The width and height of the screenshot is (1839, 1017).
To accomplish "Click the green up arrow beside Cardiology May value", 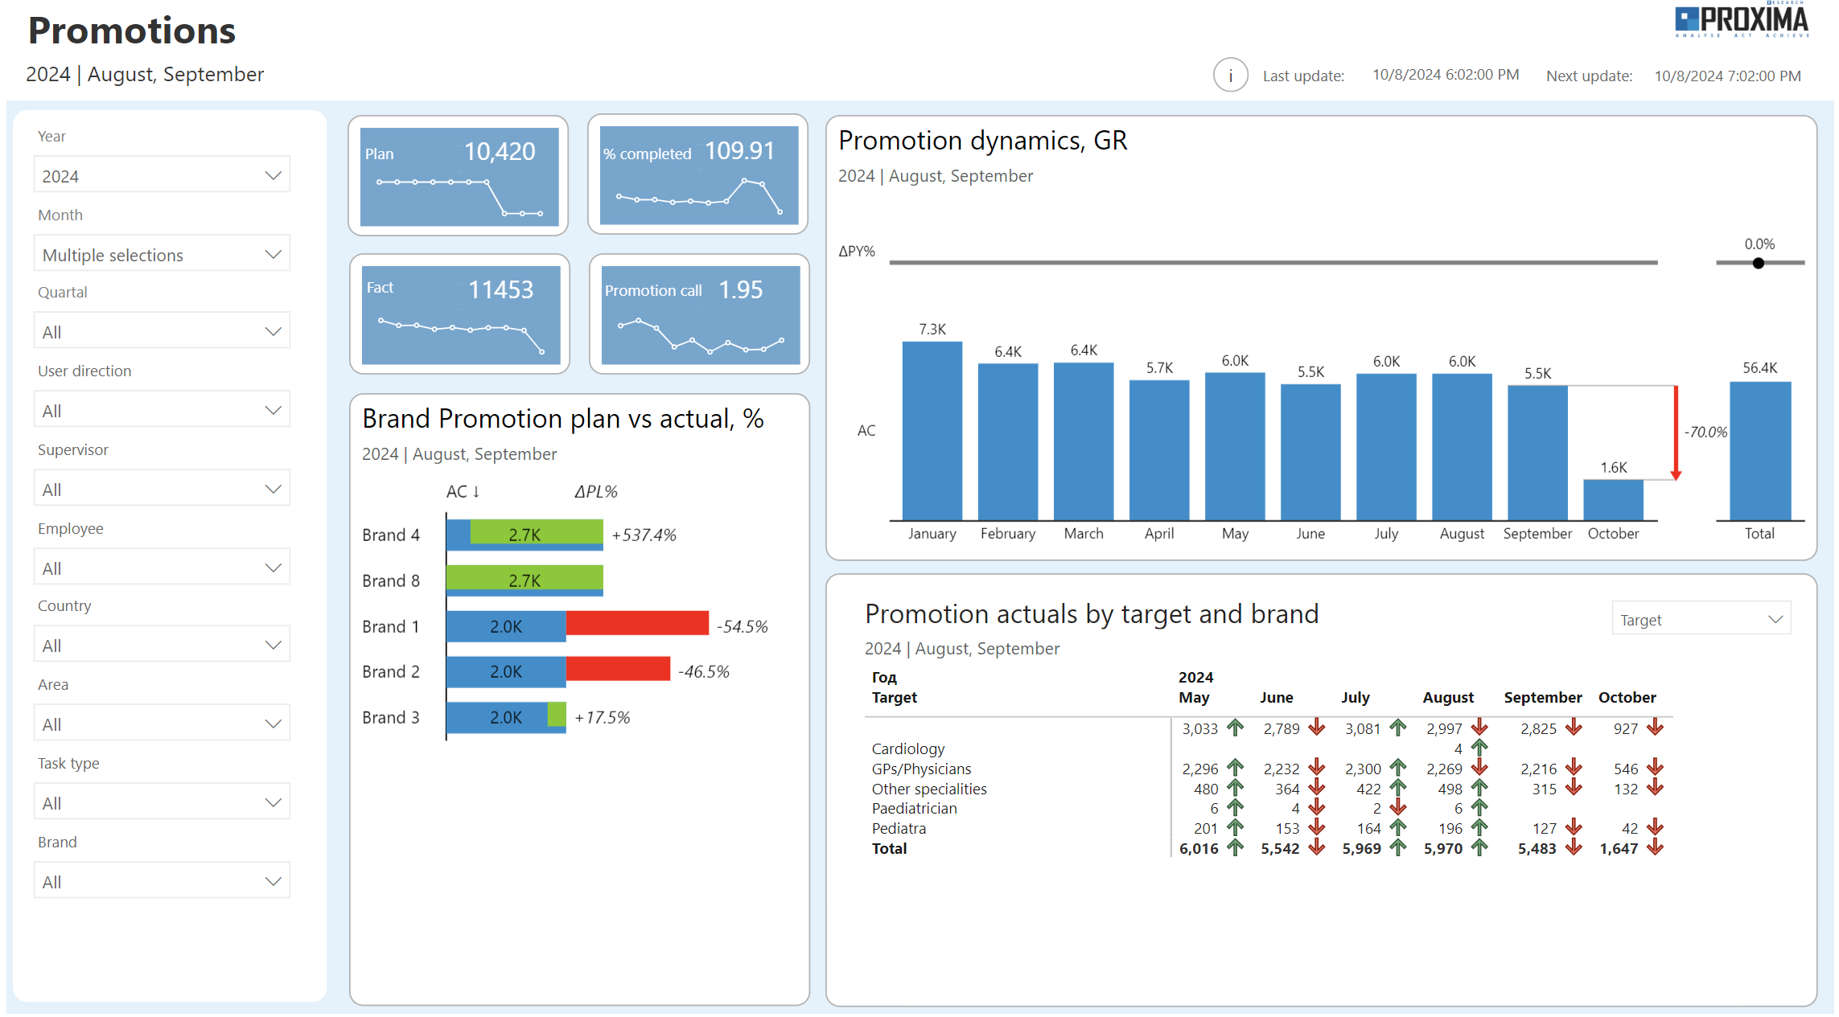I will [x=1236, y=728].
